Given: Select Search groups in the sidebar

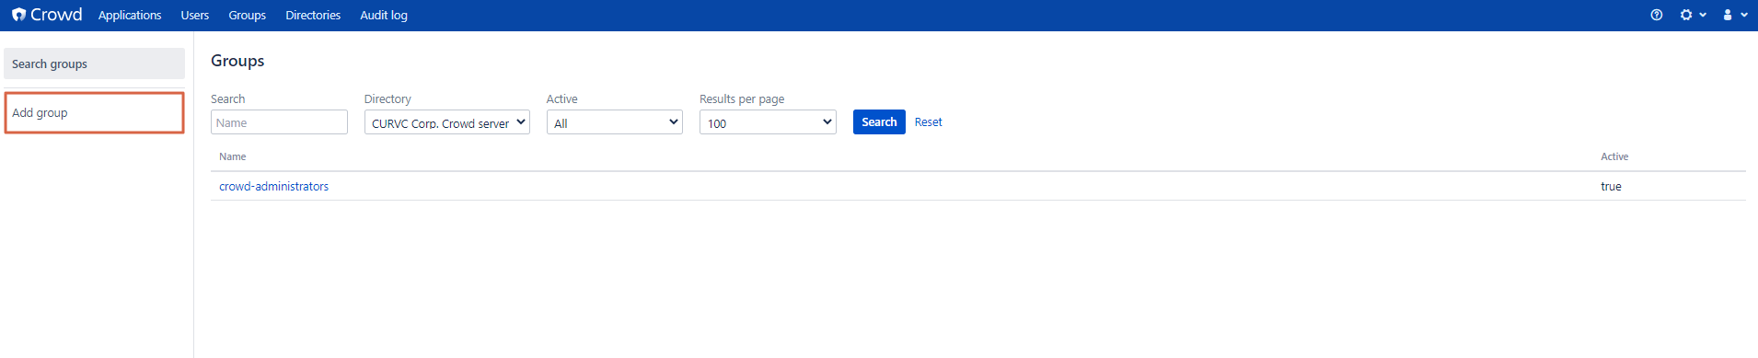Looking at the screenshot, I should click(x=94, y=64).
